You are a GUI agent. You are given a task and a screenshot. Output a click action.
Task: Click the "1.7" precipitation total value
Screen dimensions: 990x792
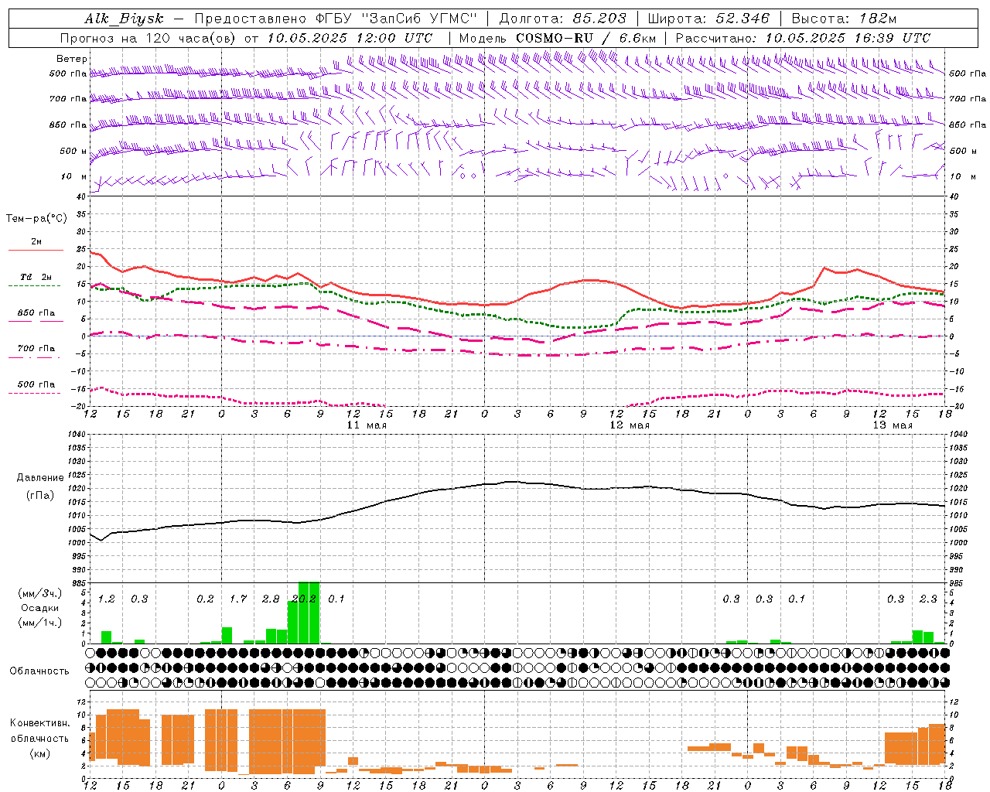[238, 599]
